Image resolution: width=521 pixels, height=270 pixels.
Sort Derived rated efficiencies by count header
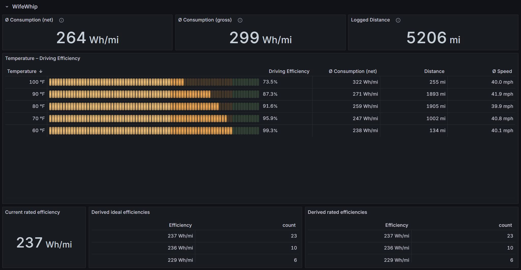505,225
